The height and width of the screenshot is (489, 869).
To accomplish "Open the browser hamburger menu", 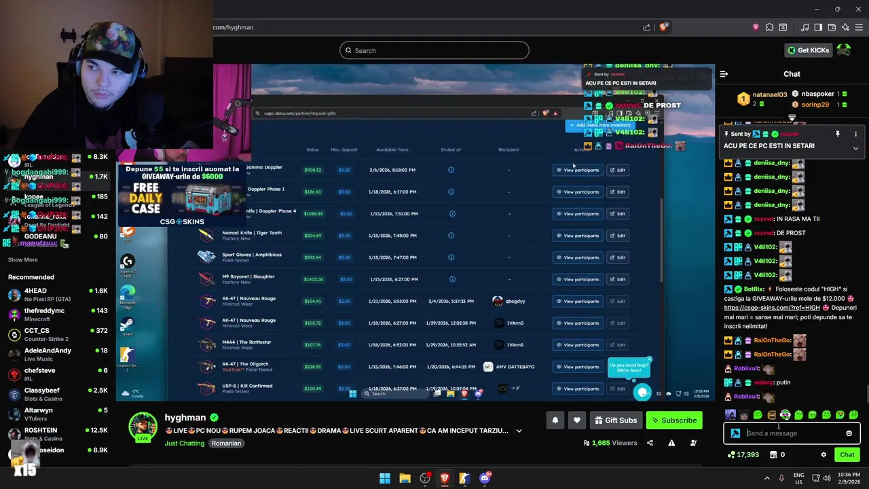I will pos(859,27).
